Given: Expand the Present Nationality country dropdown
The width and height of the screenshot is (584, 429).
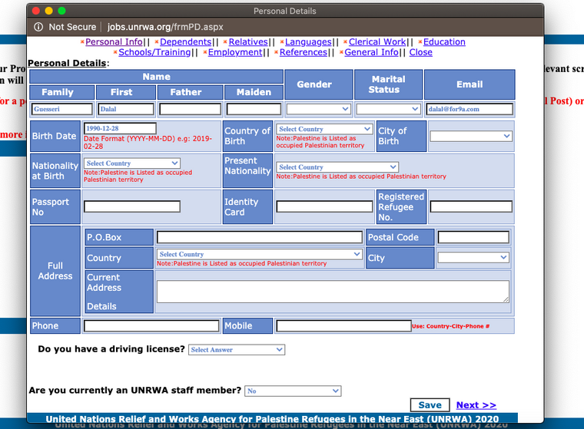Looking at the screenshot, I should coord(337,167).
